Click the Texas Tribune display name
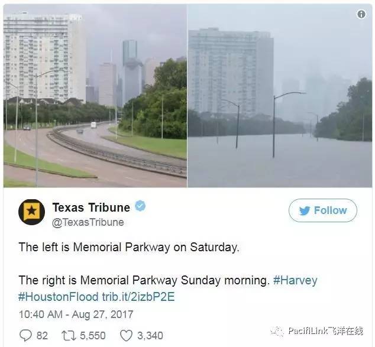375x347 pixels. 91,207
